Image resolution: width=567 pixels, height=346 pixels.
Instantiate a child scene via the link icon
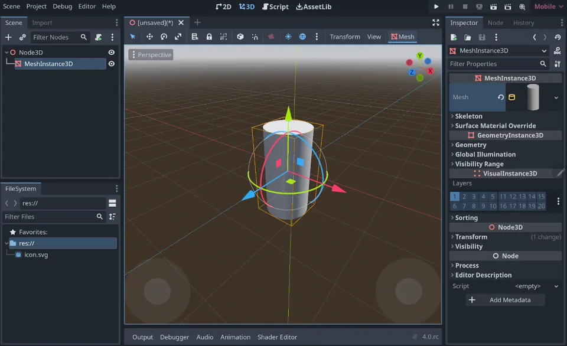click(22, 37)
